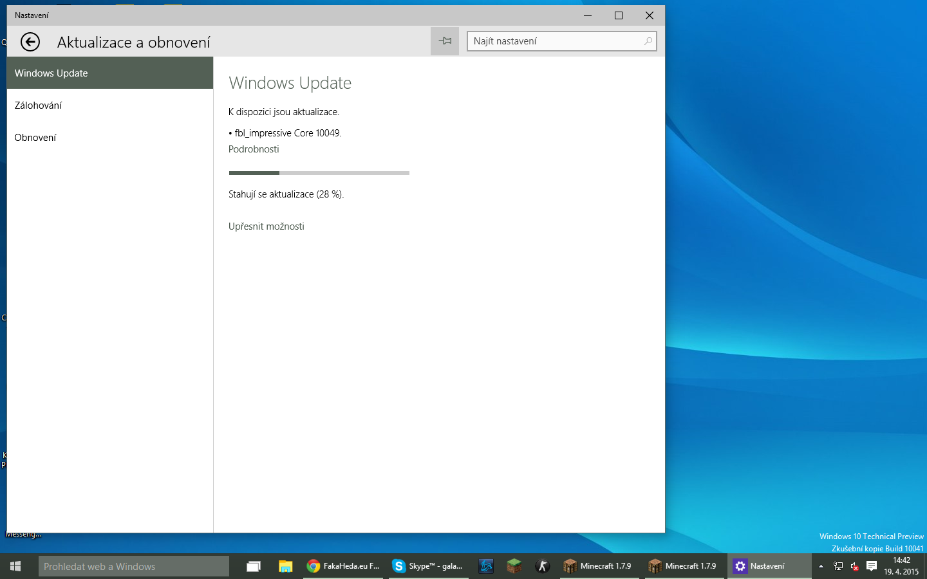Viewport: 927px width, 579px height.
Task: Open network status tray icon
Action: [x=838, y=566]
